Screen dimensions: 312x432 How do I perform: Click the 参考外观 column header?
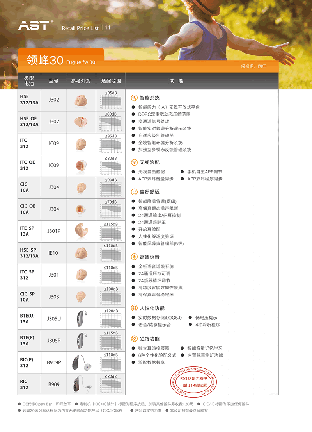(81, 81)
